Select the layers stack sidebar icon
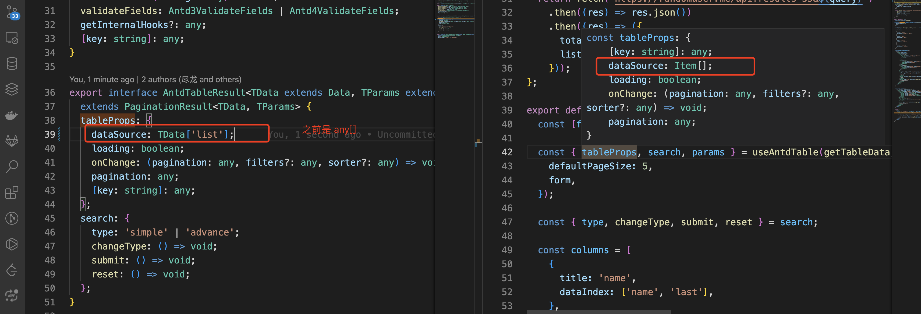 (x=12, y=89)
